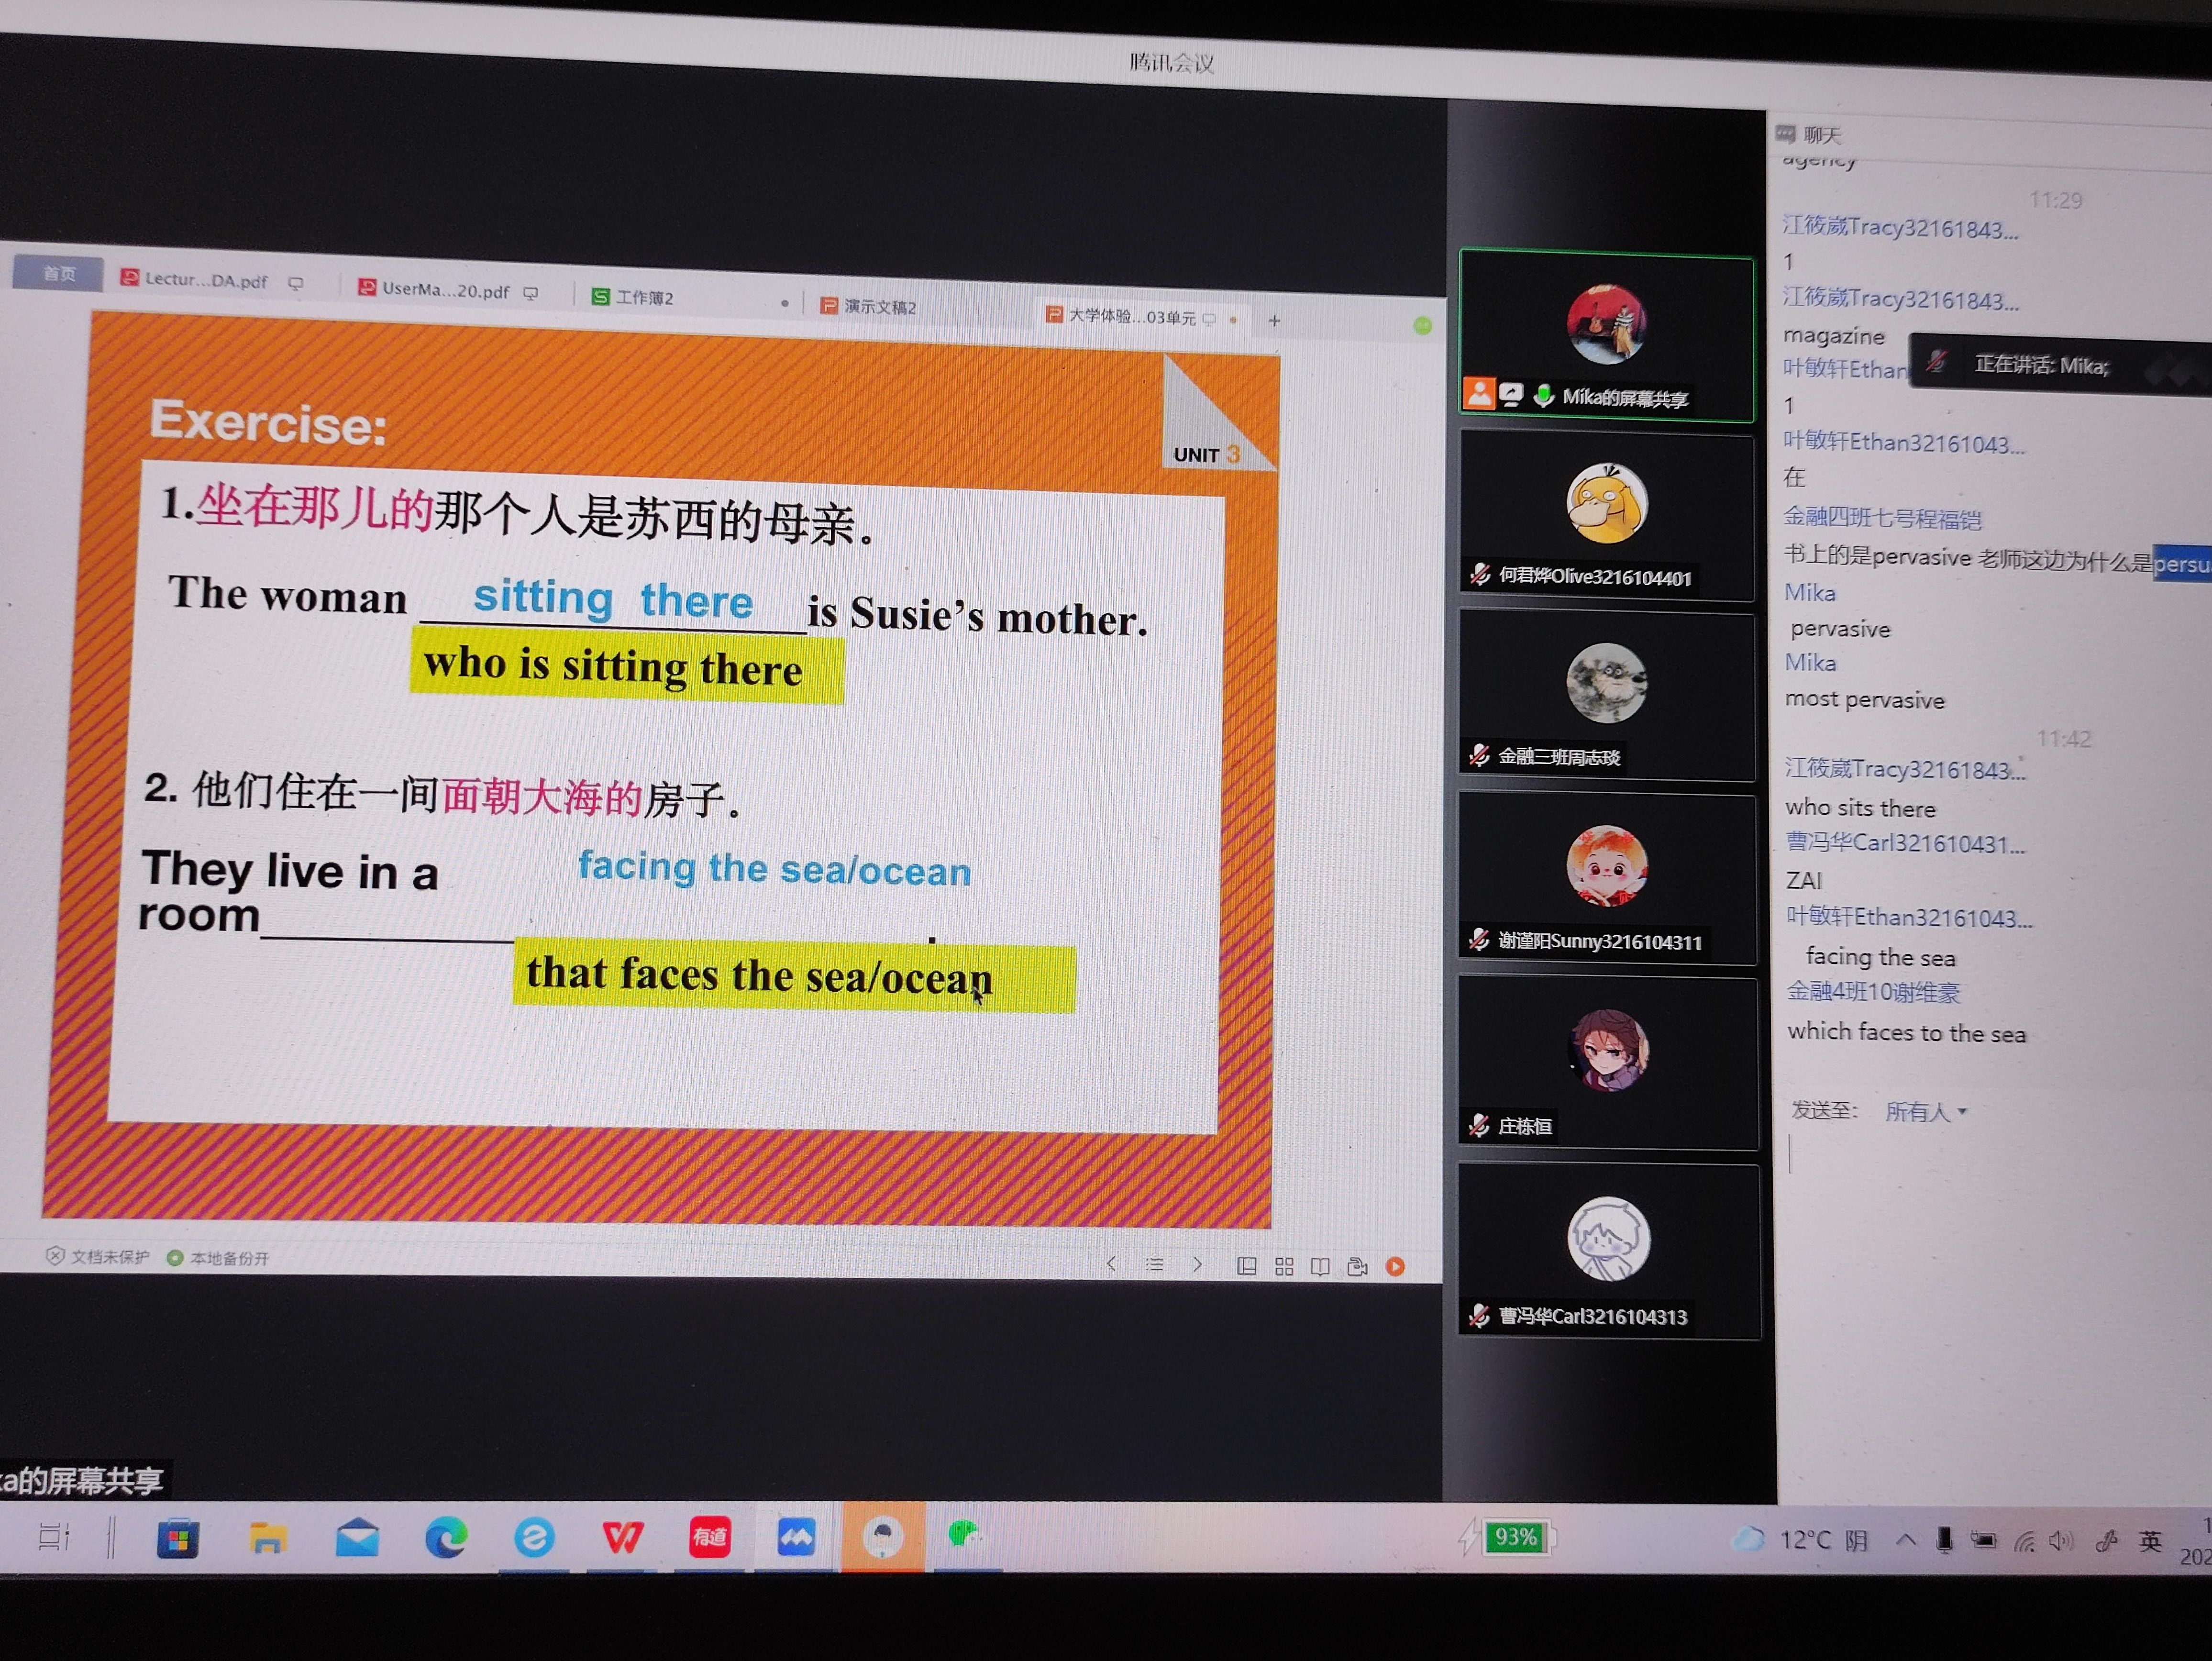The width and height of the screenshot is (2212, 1661).
Task: Add new document tab with plus
Action: [1274, 321]
